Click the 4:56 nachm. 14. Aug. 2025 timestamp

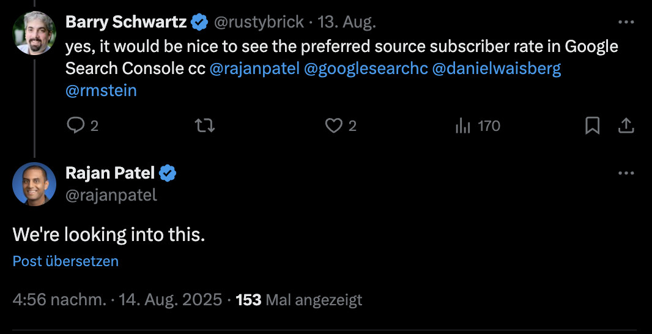[x=117, y=300]
